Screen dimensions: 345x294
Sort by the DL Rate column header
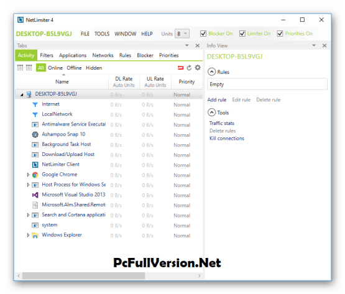[x=124, y=81]
